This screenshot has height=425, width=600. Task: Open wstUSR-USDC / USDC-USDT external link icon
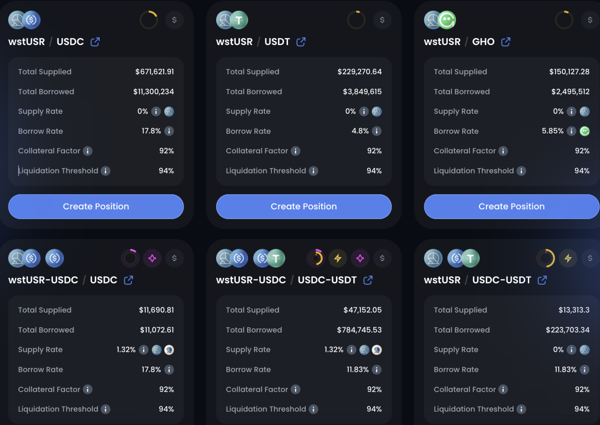(368, 280)
